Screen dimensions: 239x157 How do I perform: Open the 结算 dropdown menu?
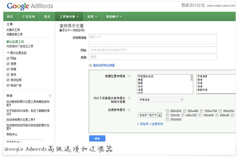pyautogui.click(x=92, y=17)
